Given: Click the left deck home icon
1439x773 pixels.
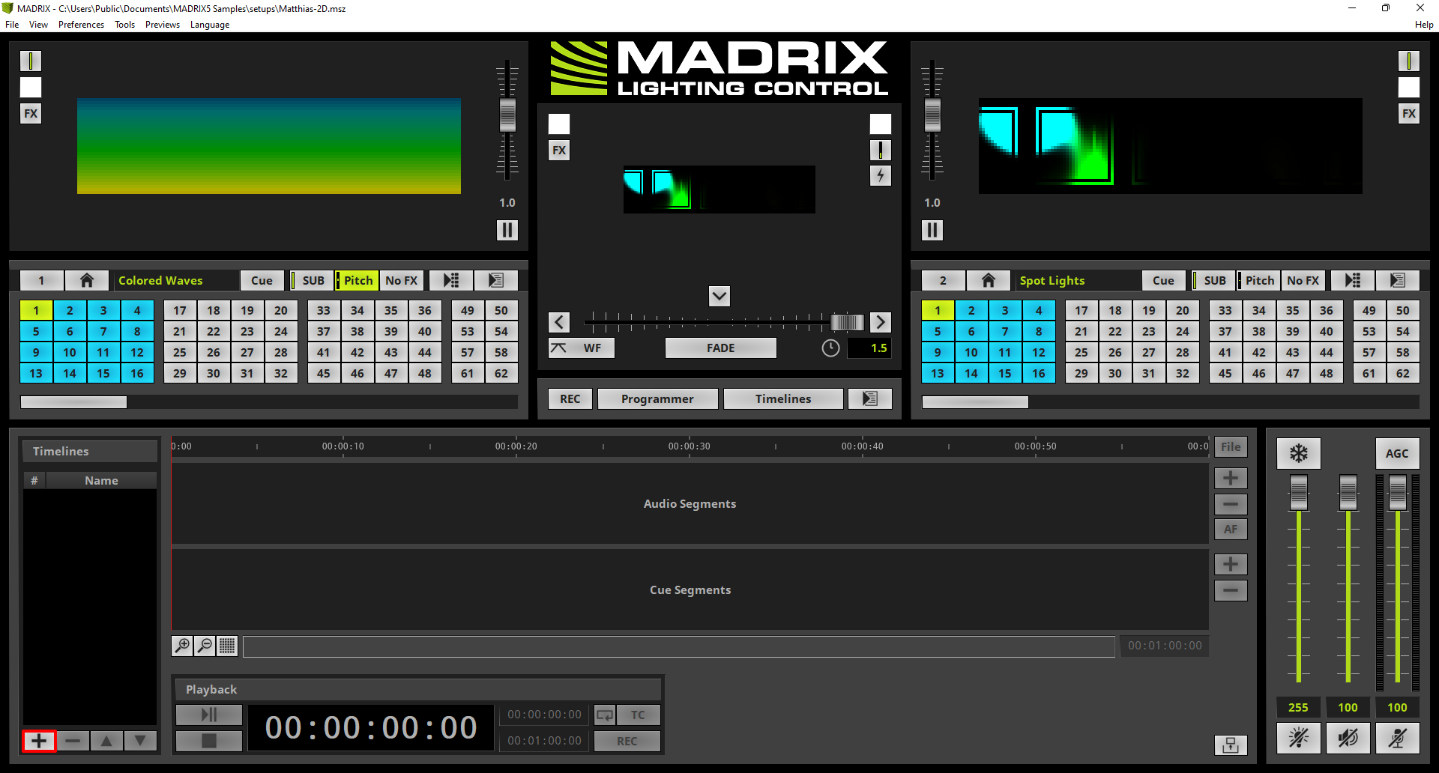Looking at the screenshot, I should coord(87,280).
